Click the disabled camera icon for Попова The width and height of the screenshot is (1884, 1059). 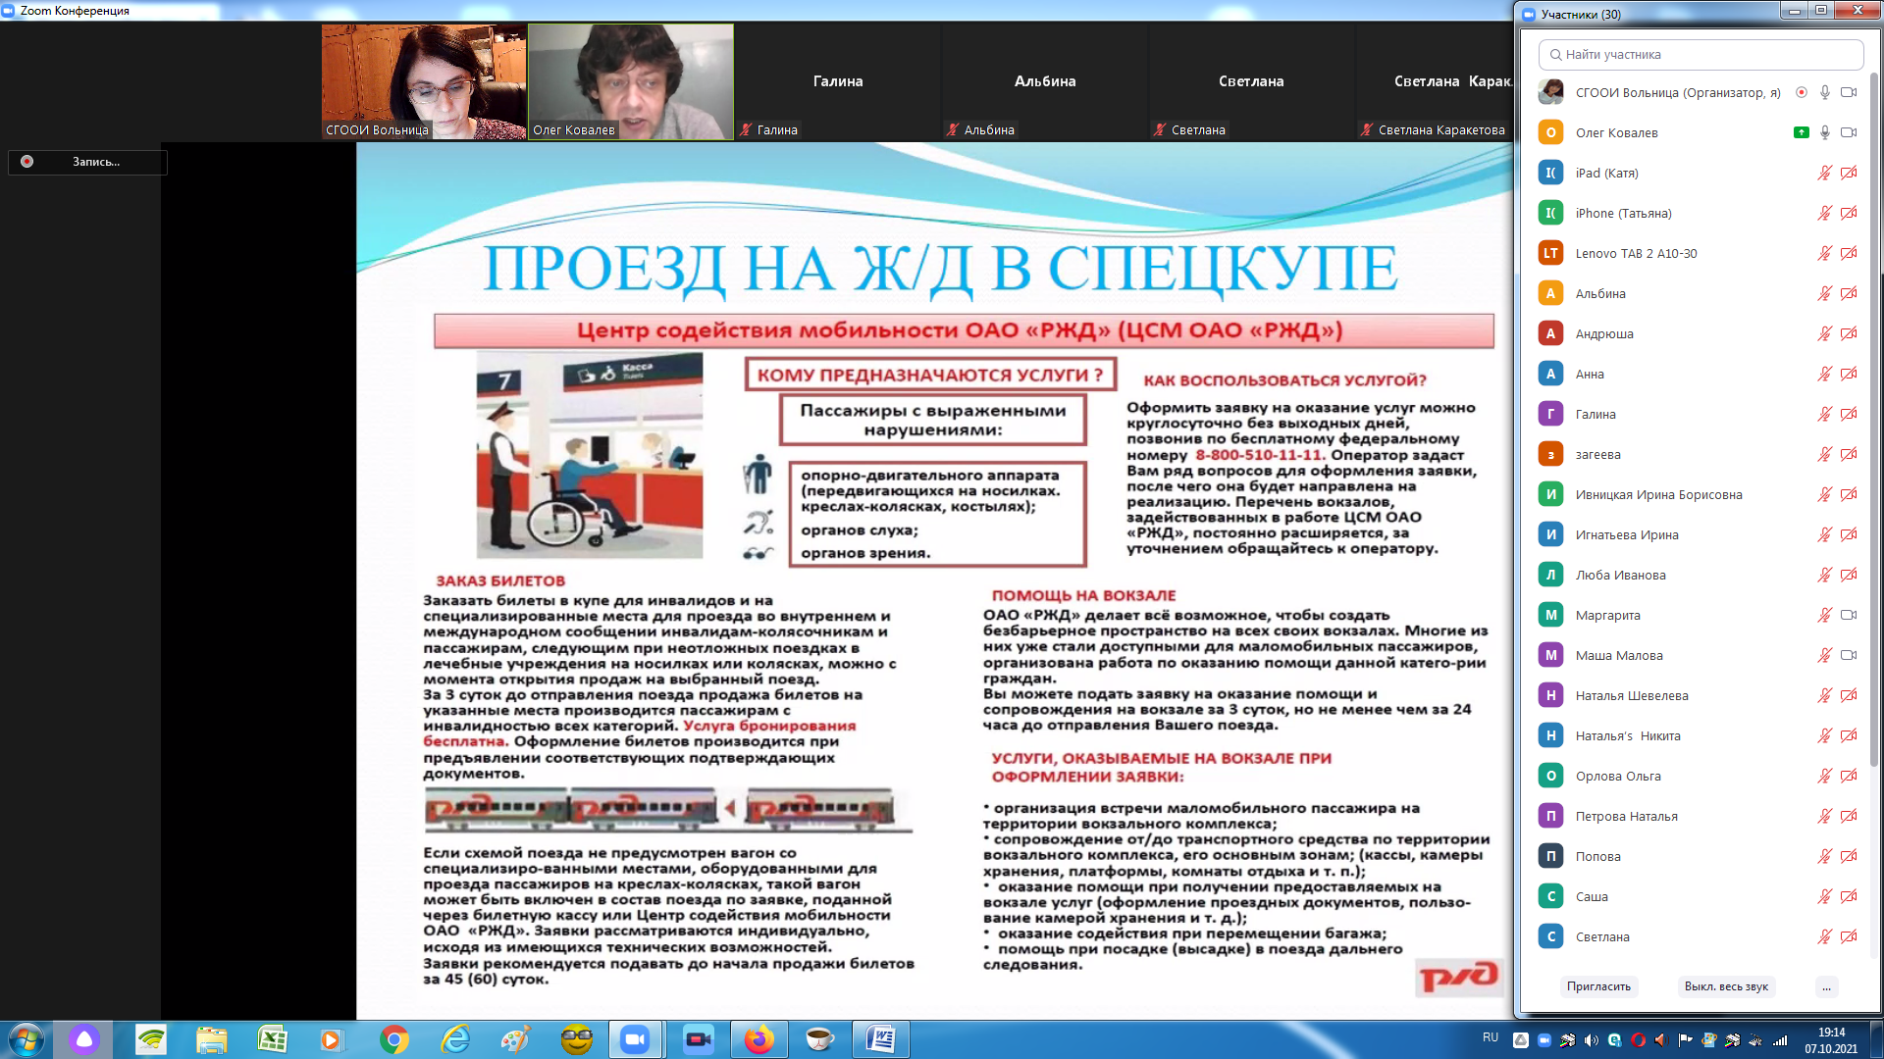(1849, 856)
